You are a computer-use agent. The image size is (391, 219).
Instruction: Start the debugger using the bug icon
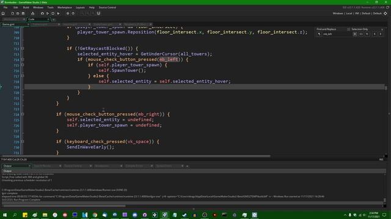(42, 13)
